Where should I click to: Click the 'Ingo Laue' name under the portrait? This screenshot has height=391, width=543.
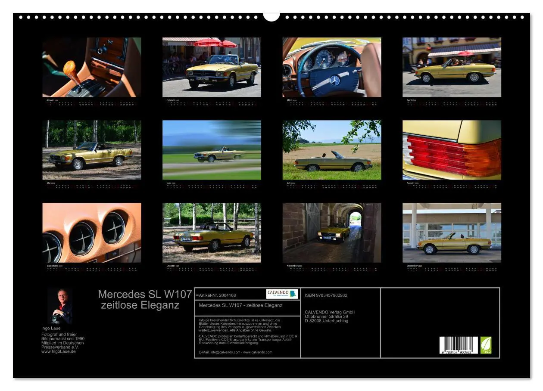[x=51, y=328]
